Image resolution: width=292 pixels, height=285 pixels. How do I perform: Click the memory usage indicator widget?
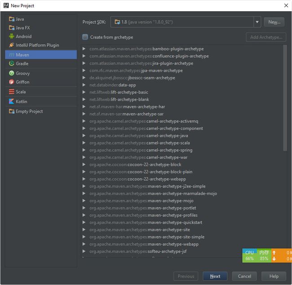point(264,255)
